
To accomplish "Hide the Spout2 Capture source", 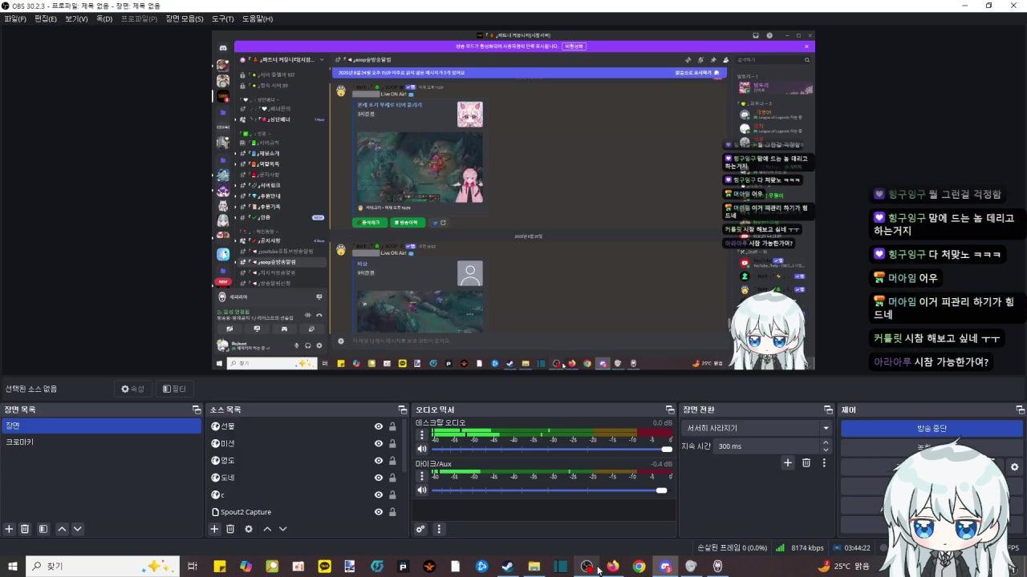I will [x=379, y=512].
